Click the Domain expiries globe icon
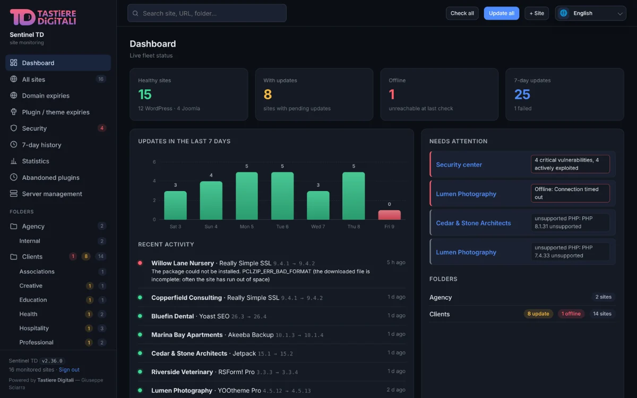 coord(14,96)
